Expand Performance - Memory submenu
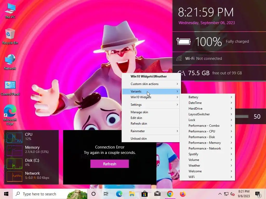Viewport: 266px width, 199px height. coord(207,143)
